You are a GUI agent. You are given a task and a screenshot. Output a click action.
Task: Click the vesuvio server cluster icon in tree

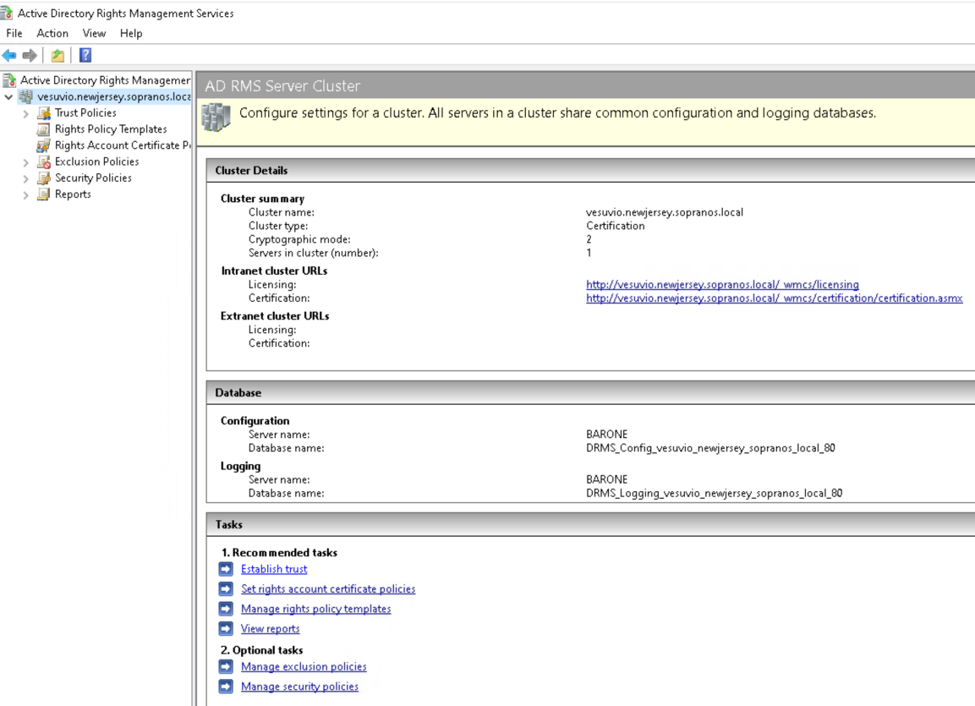point(25,96)
